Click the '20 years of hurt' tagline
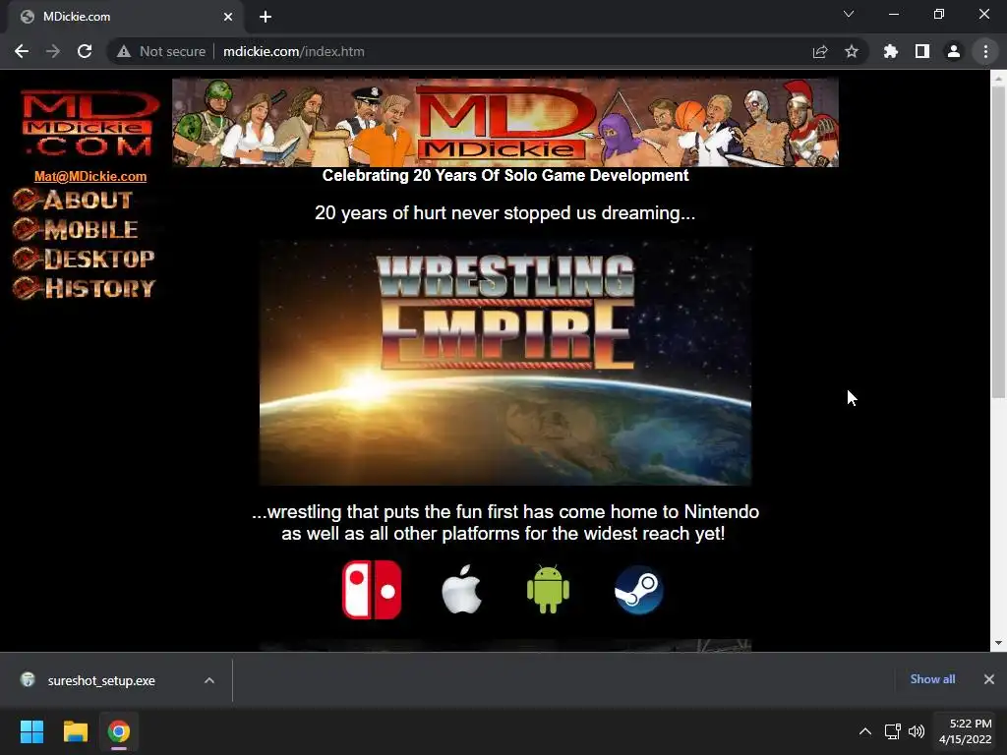 504,213
